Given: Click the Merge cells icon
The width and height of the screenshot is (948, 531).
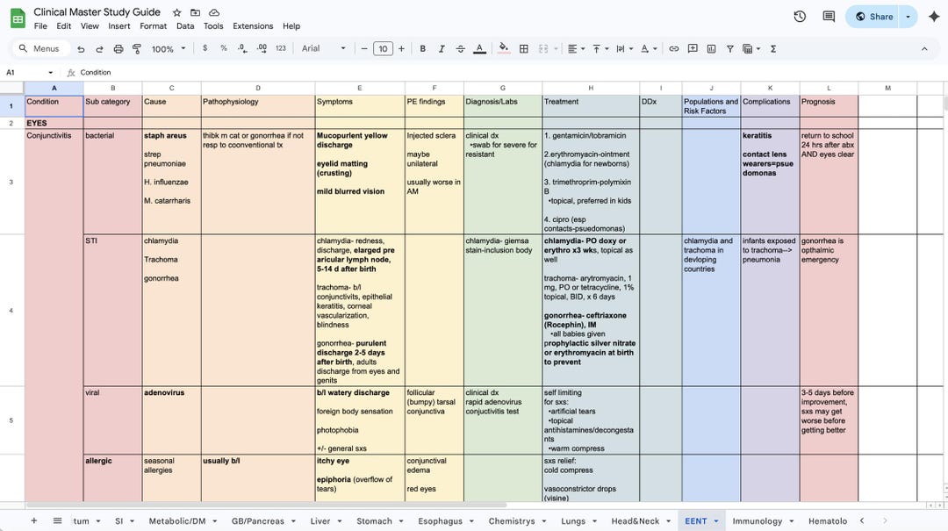Looking at the screenshot, I should click(x=543, y=49).
